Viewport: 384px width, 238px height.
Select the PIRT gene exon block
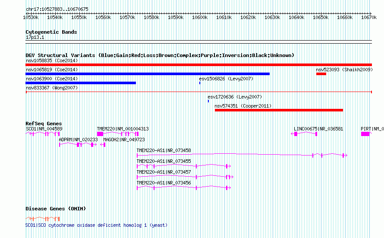point(365,133)
